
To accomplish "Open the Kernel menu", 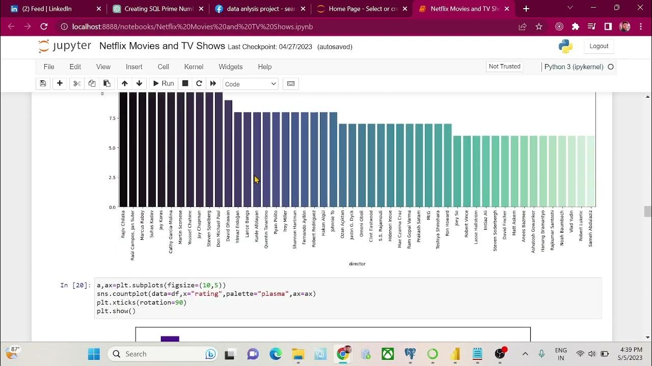I will (x=194, y=67).
